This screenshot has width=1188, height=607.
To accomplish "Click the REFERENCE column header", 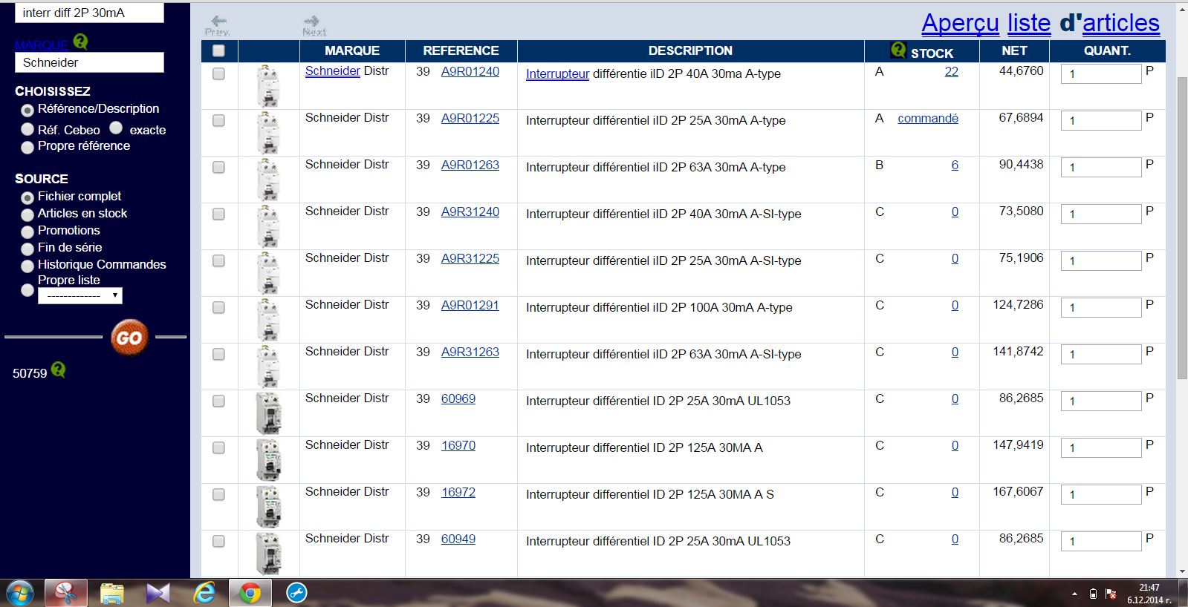I will (x=461, y=50).
